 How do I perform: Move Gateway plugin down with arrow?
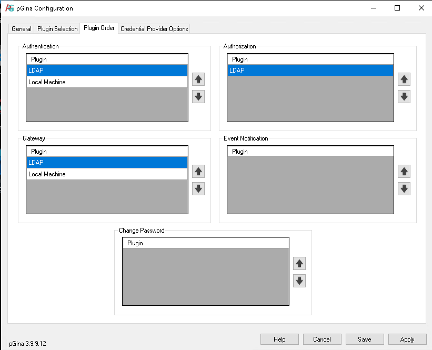pos(198,189)
